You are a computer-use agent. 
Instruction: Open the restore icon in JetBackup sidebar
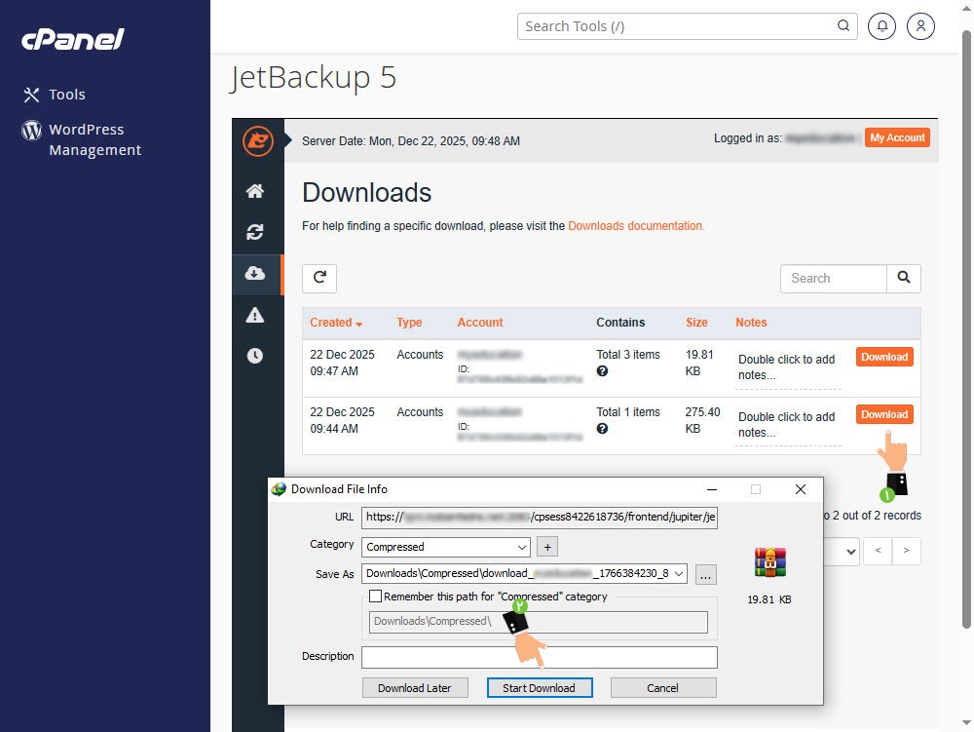click(x=255, y=232)
